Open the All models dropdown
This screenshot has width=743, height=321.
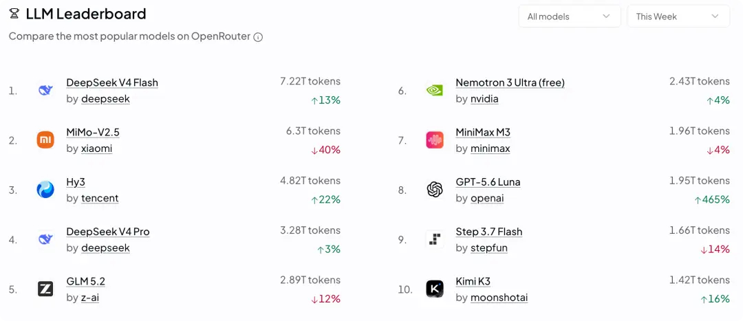click(x=570, y=16)
